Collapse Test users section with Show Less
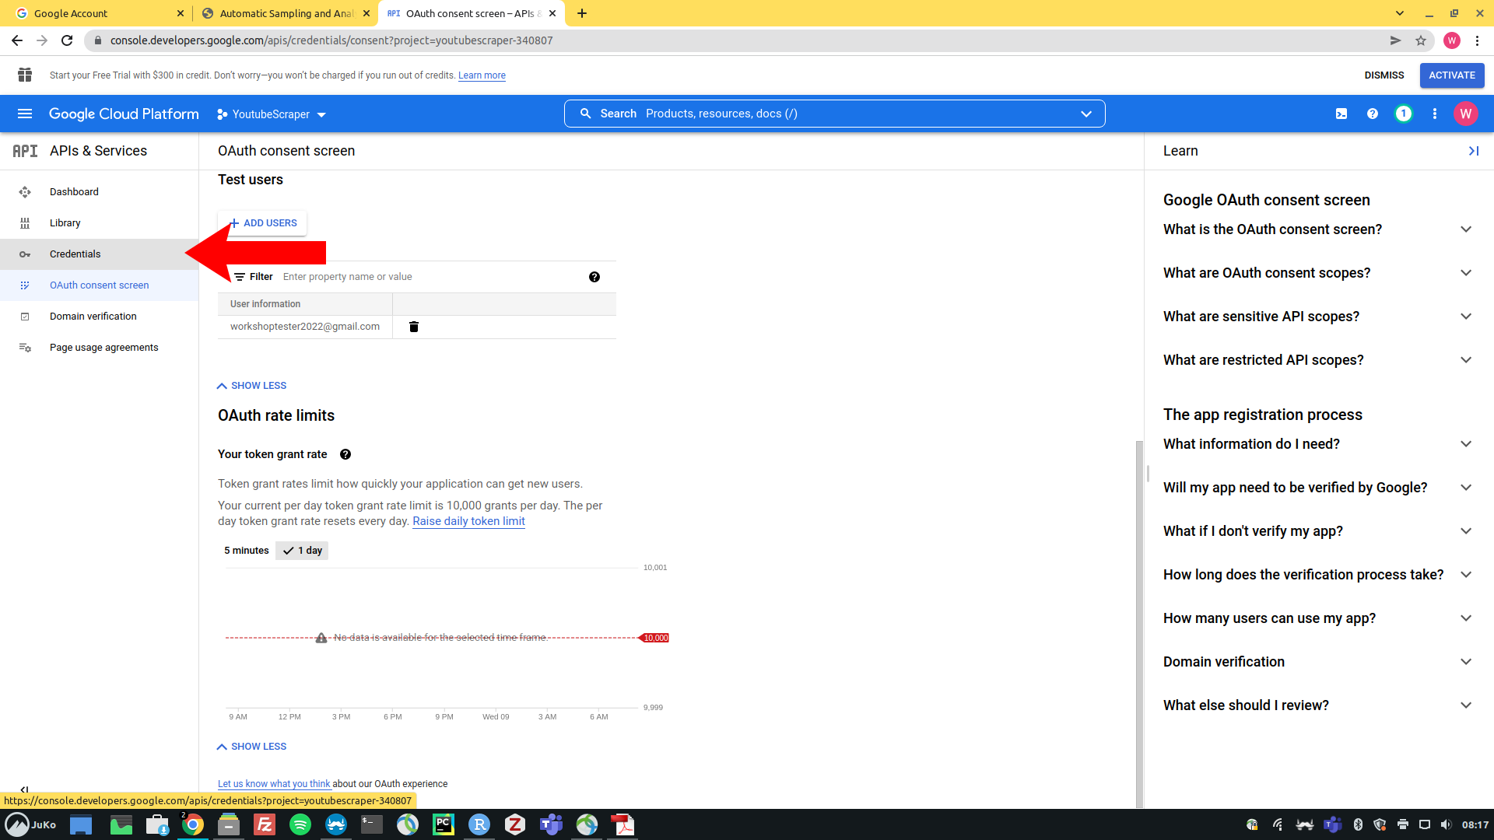 251,386
